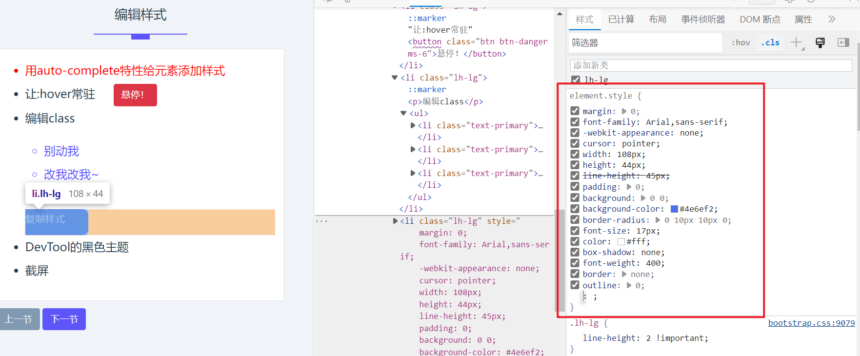Image resolution: width=860 pixels, height=356 pixels.
Task: Uncheck the lh-lg class checkbox
Action: 576,80
